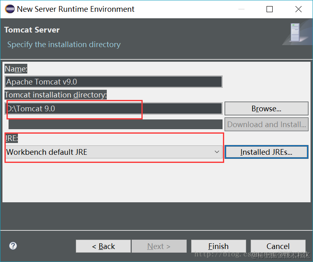313x262 pixels.
Task: Click the 'JRE:' label
Action: point(11,138)
